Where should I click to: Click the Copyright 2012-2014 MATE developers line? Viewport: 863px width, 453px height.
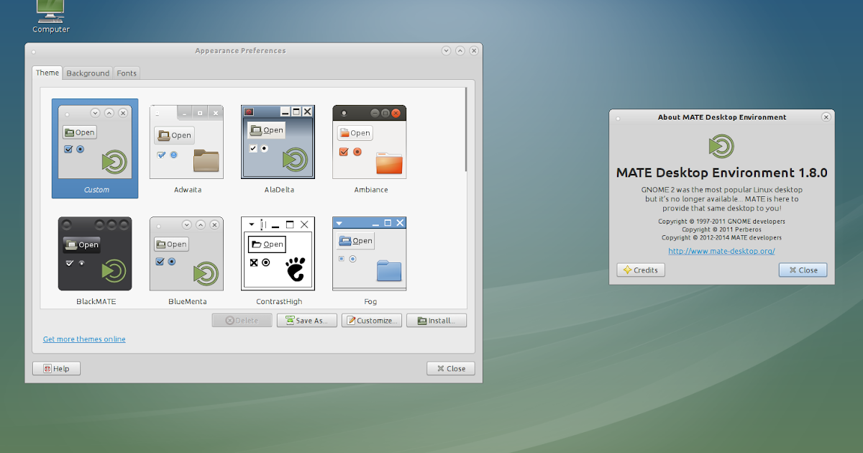[721, 237]
